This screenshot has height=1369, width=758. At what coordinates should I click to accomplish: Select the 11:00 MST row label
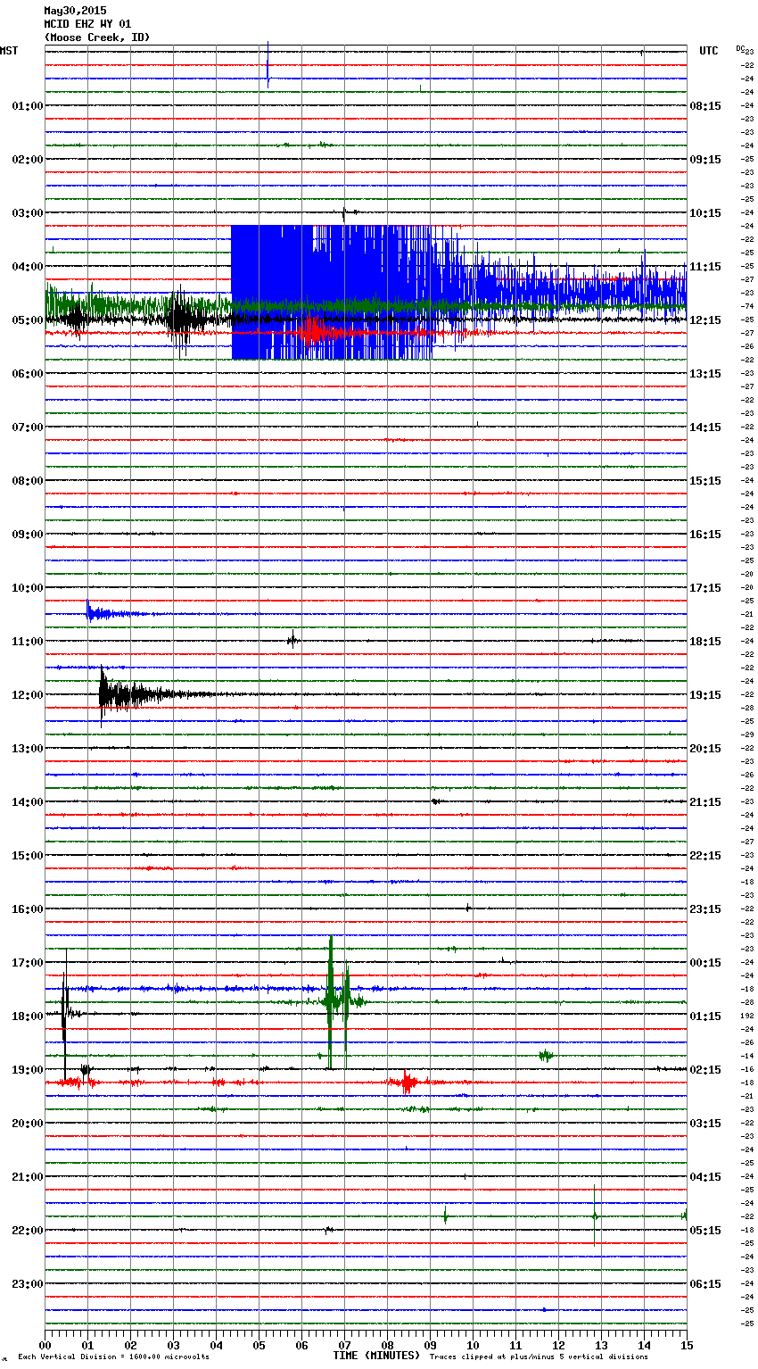click(x=28, y=642)
